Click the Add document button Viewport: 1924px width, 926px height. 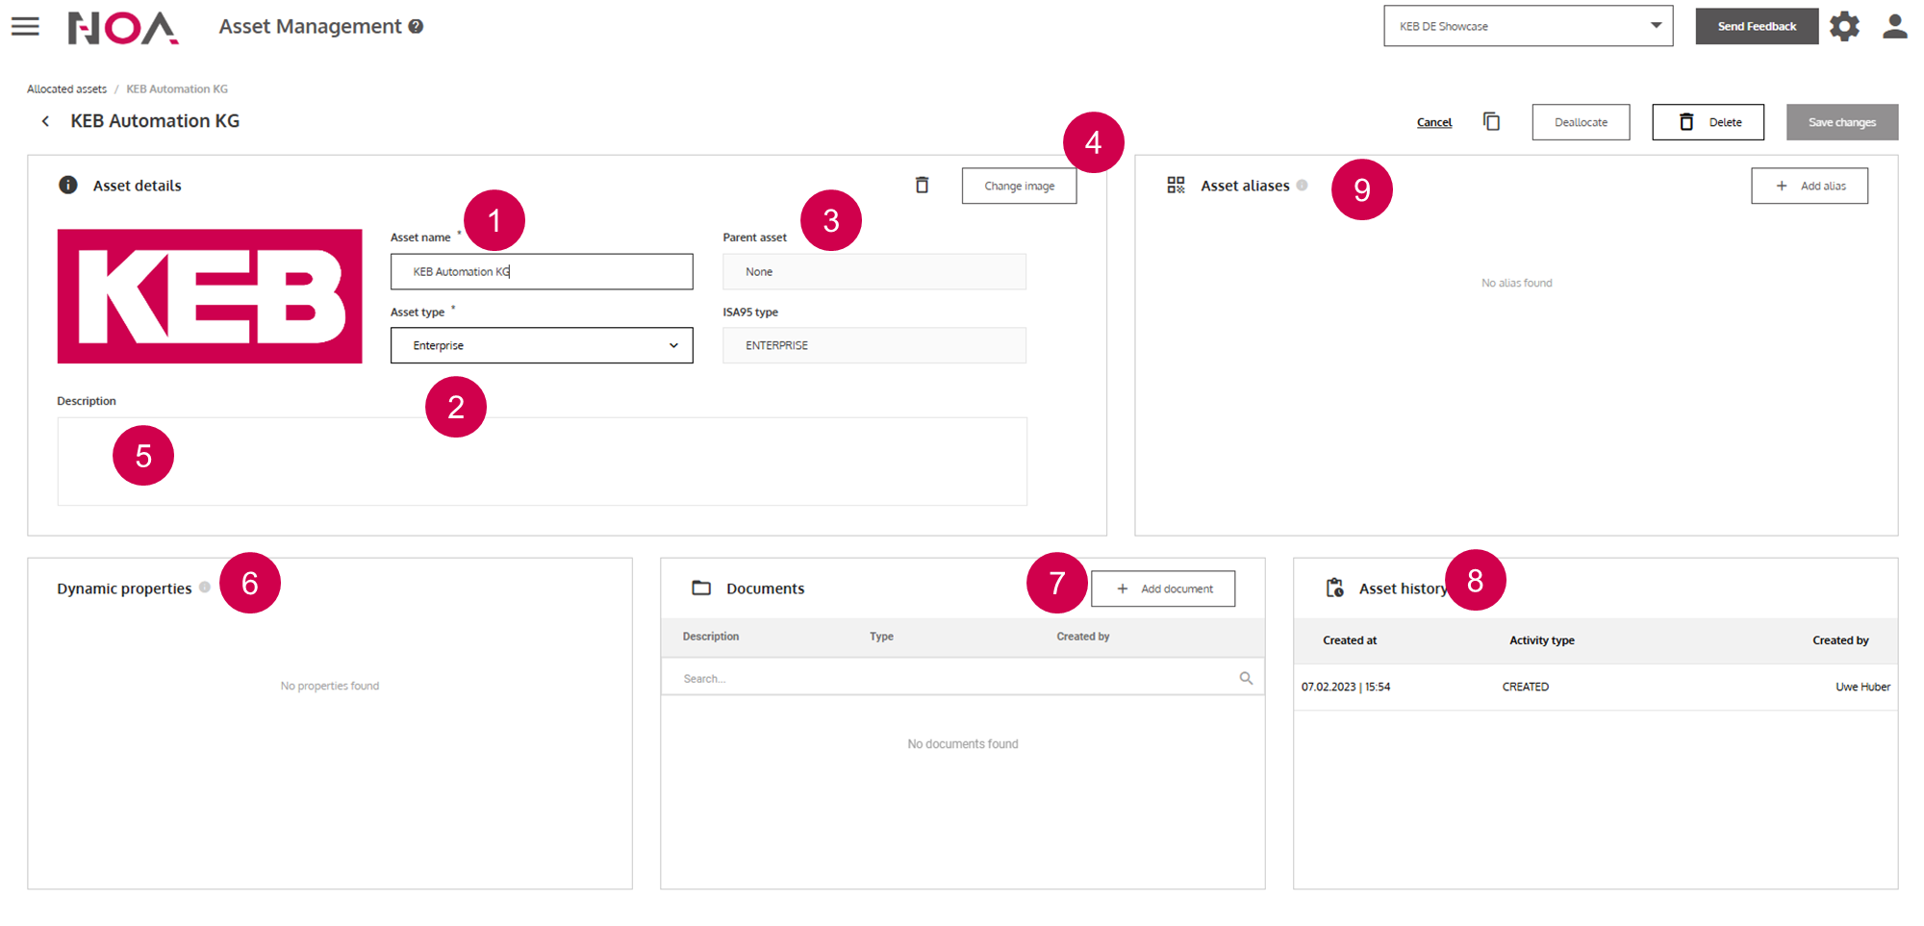[x=1163, y=588]
